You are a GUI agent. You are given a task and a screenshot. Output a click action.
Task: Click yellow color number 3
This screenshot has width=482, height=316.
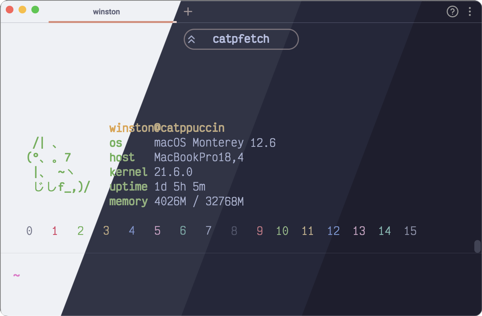[106, 231]
